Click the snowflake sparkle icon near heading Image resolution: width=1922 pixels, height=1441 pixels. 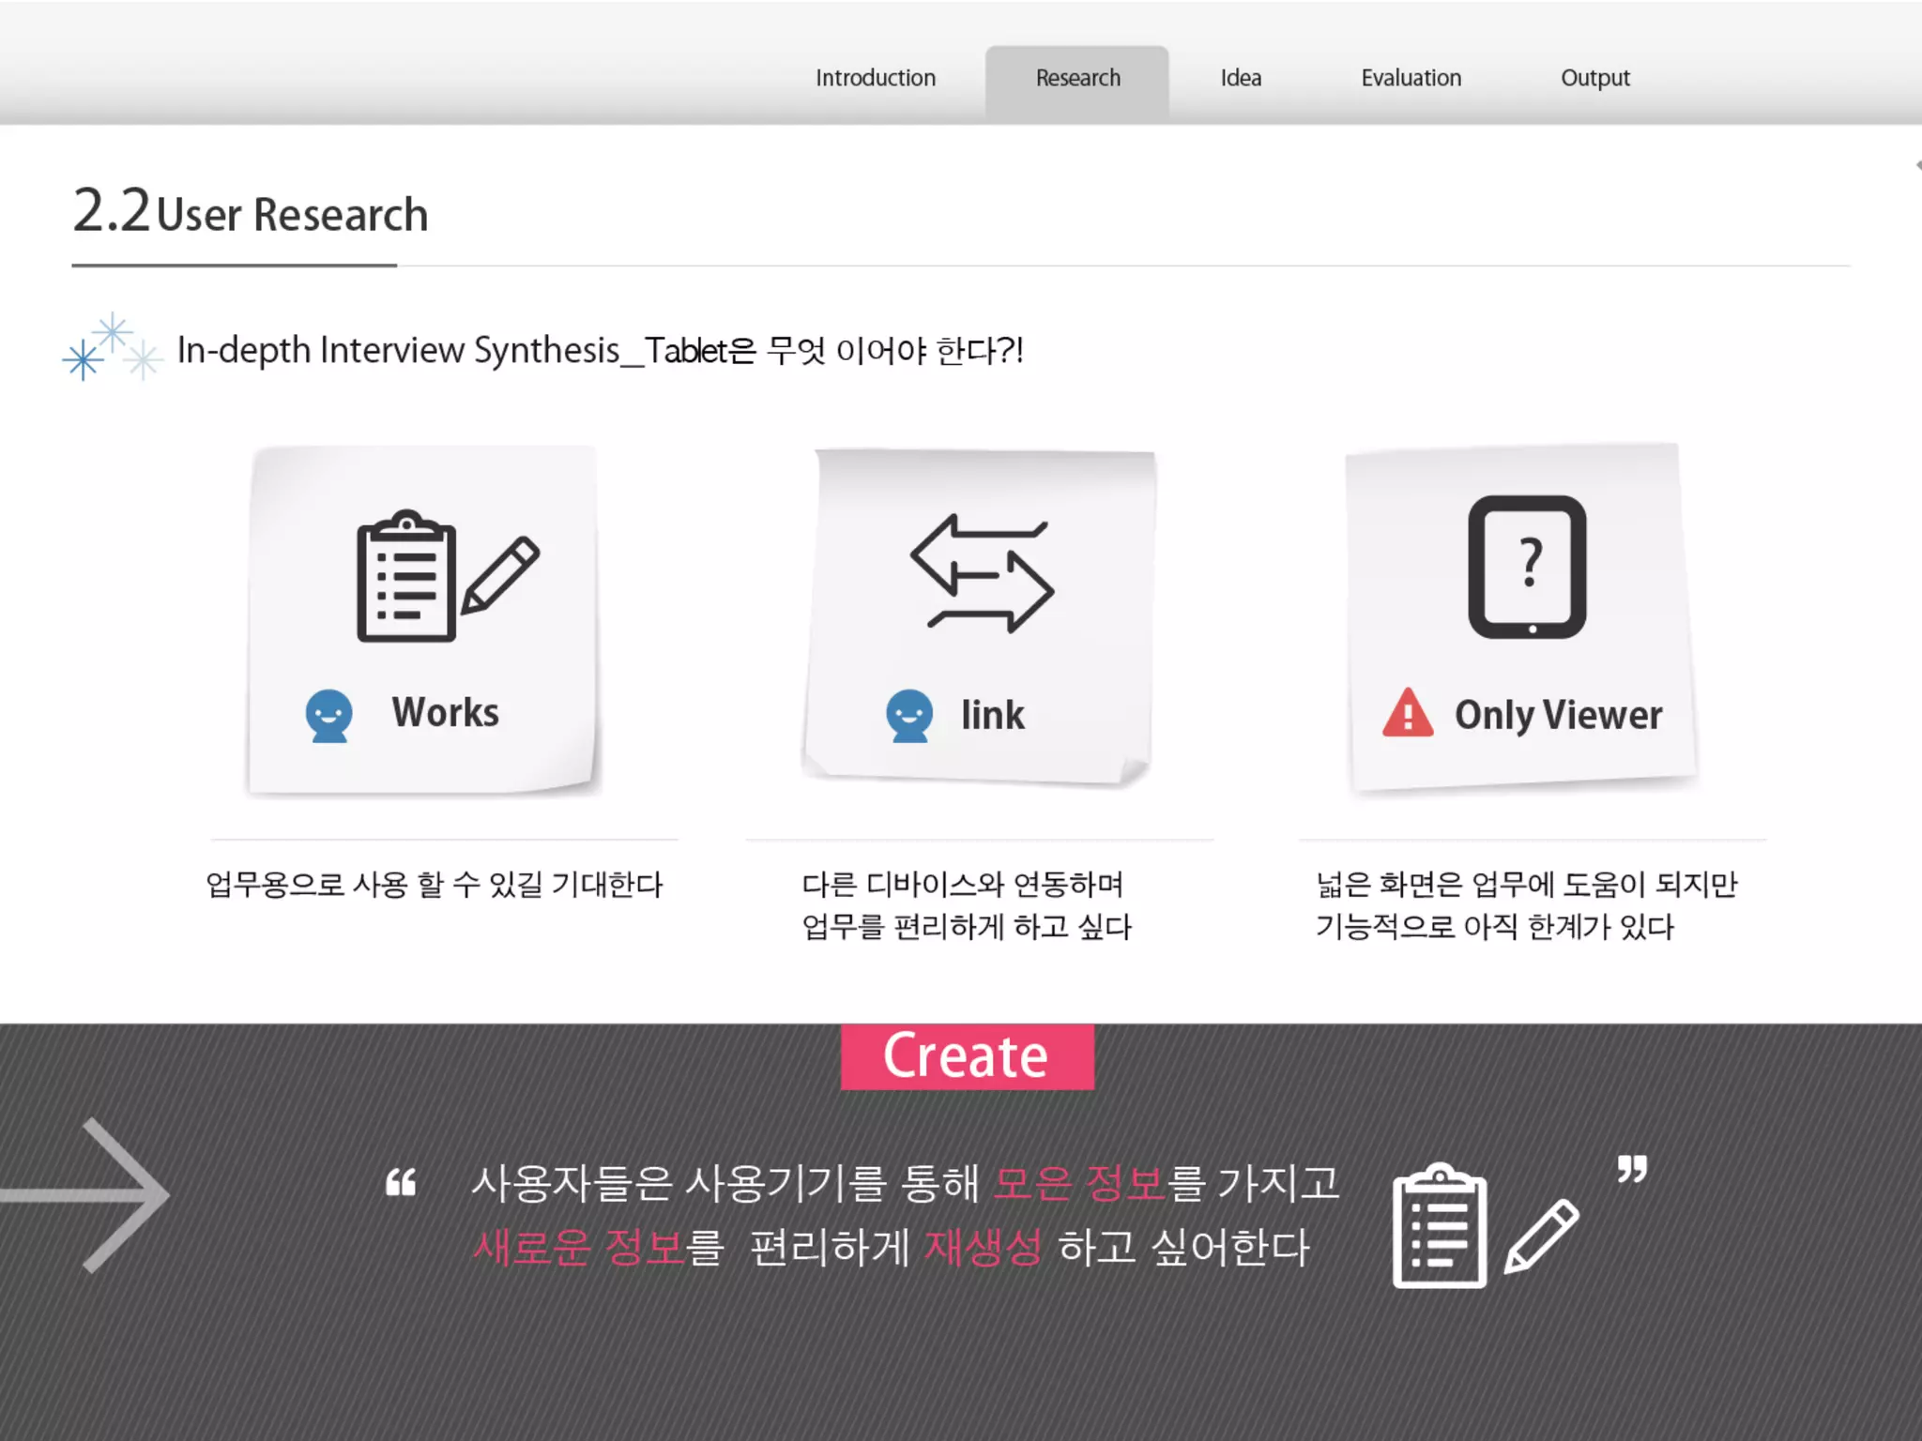click(111, 348)
